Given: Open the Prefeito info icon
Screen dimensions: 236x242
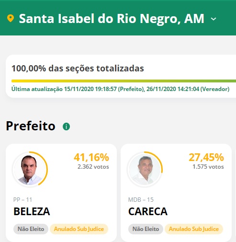Looking at the screenshot, I should tap(67, 127).
